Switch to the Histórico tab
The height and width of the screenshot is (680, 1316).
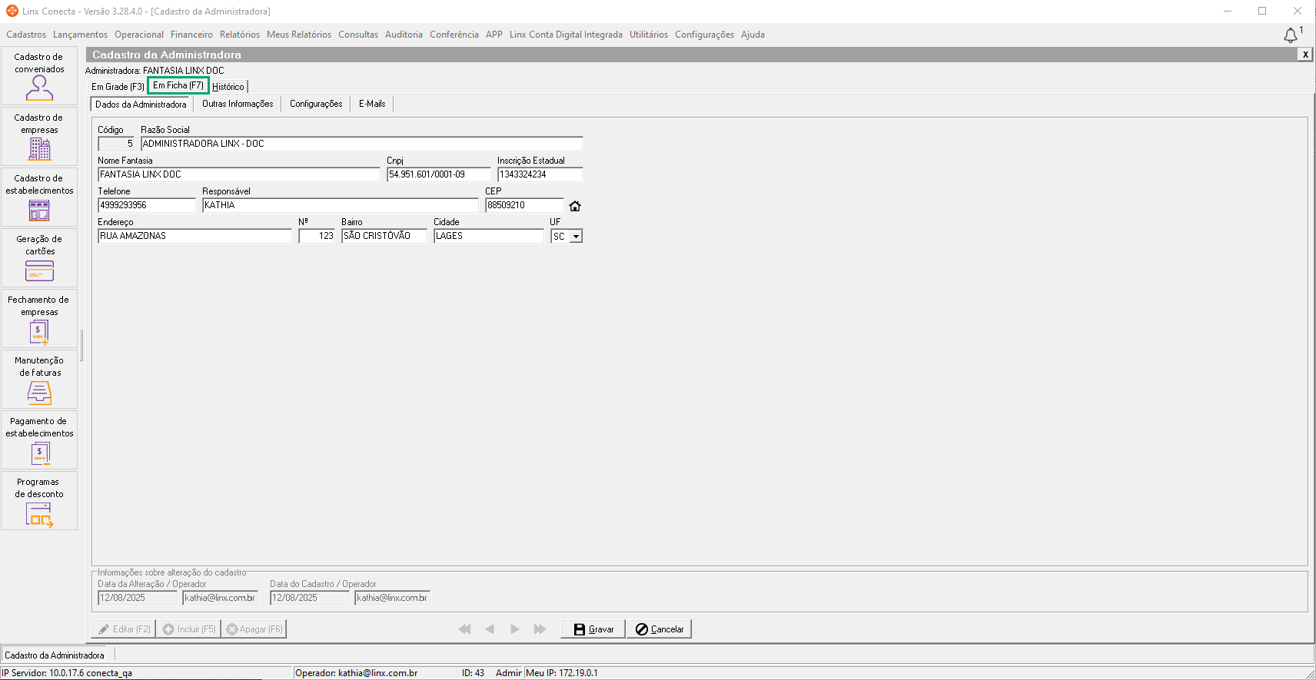pyautogui.click(x=228, y=87)
